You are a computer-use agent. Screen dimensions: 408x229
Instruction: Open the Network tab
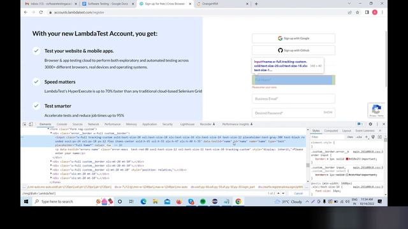(94, 124)
